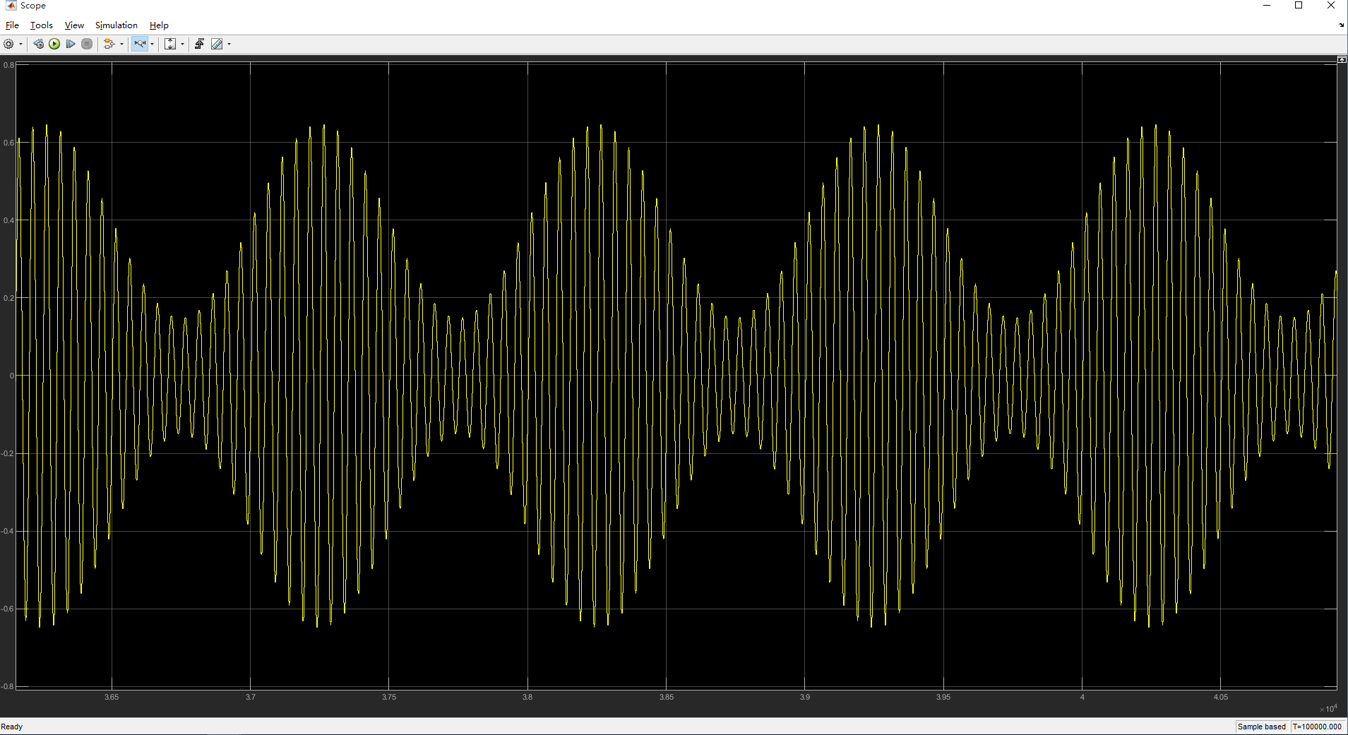The width and height of the screenshot is (1348, 735).
Task: Open the Simulation menu
Action: tap(117, 25)
